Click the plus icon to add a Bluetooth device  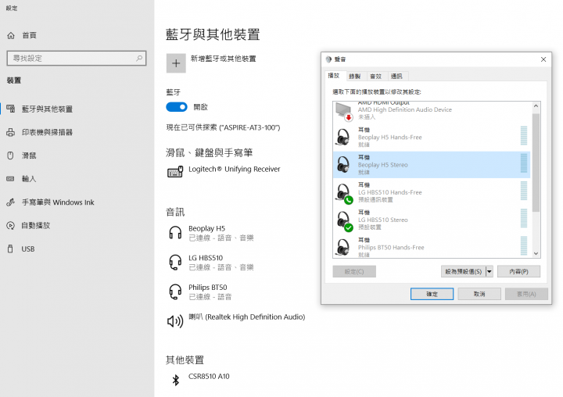tap(176, 63)
